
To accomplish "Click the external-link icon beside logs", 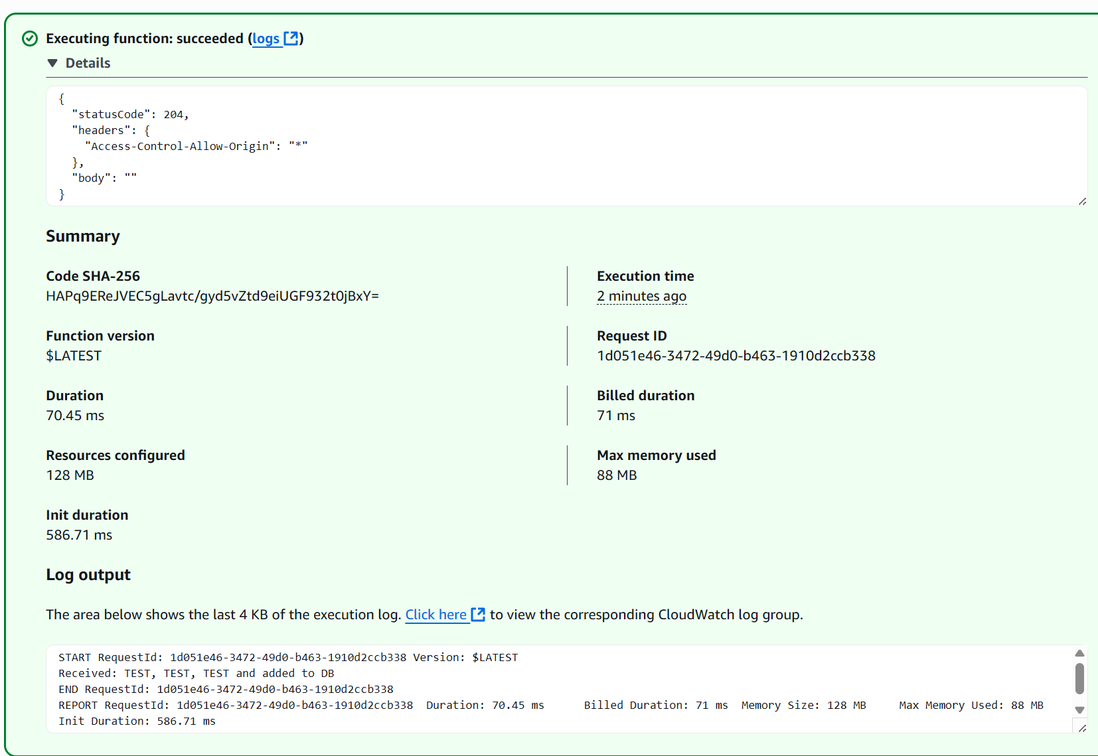I will (291, 38).
